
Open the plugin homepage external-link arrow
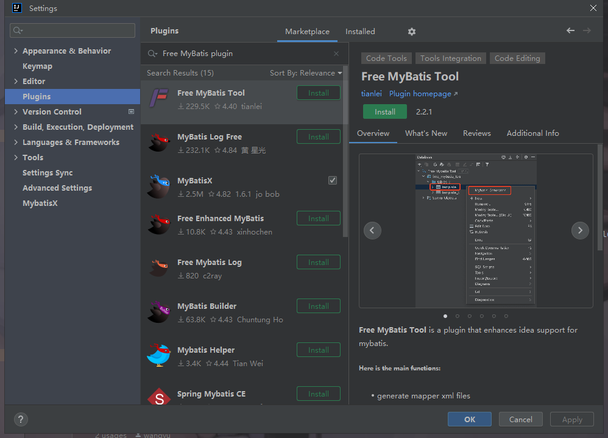tap(456, 94)
